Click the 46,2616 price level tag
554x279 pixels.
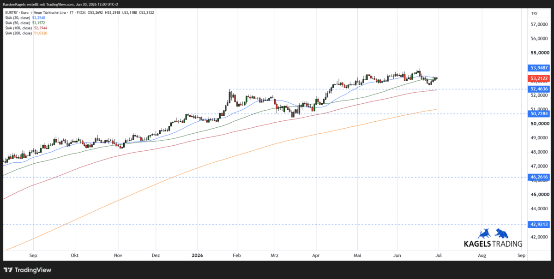(x=539, y=177)
